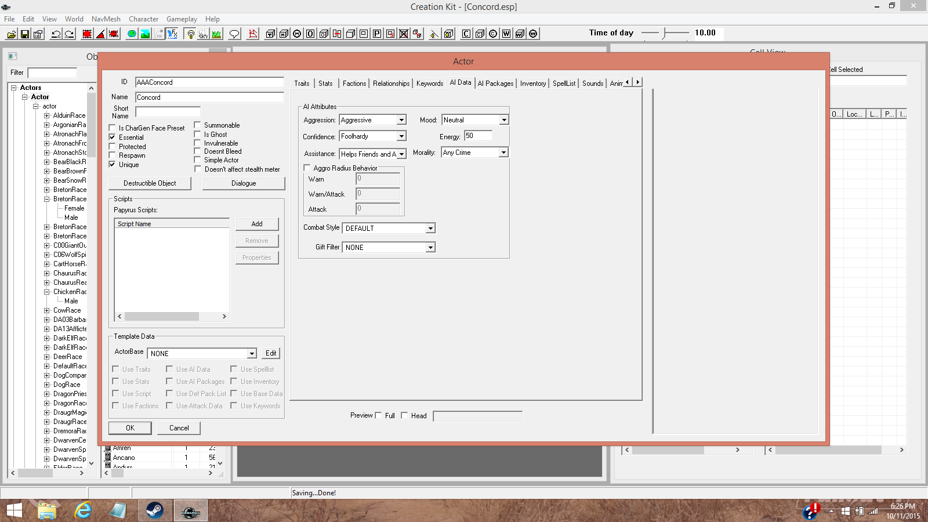928x522 pixels.
Task: Toggle the Local Trans toolbar icon
Action: click(x=114, y=34)
